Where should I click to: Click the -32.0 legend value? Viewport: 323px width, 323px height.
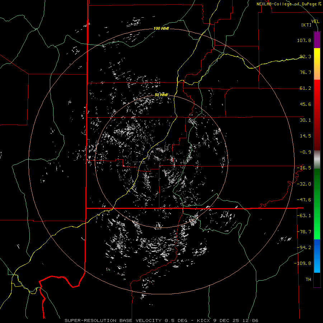(304, 184)
